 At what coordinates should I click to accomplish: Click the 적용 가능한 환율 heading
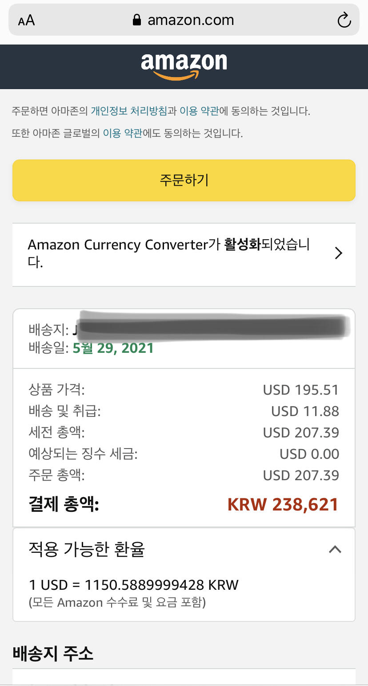point(87,550)
